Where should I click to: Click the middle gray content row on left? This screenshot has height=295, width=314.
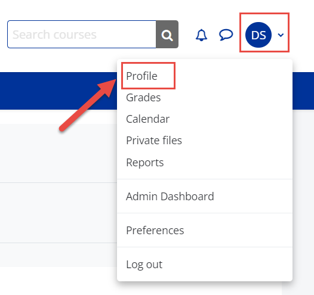(59, 213)
